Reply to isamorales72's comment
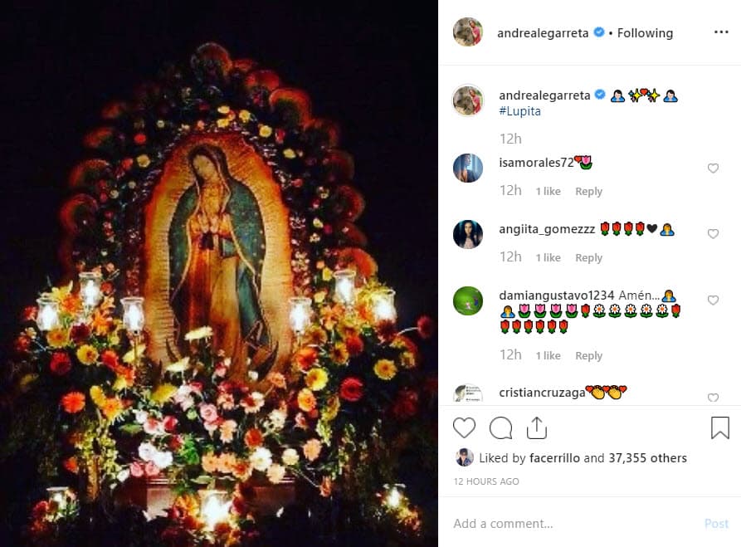The image size is (741, 547). tap(588, 191)
